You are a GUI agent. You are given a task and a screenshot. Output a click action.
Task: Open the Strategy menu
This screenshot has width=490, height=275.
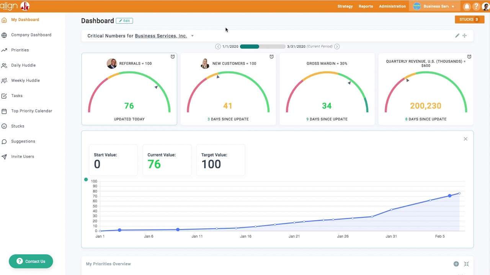[345, 6]
